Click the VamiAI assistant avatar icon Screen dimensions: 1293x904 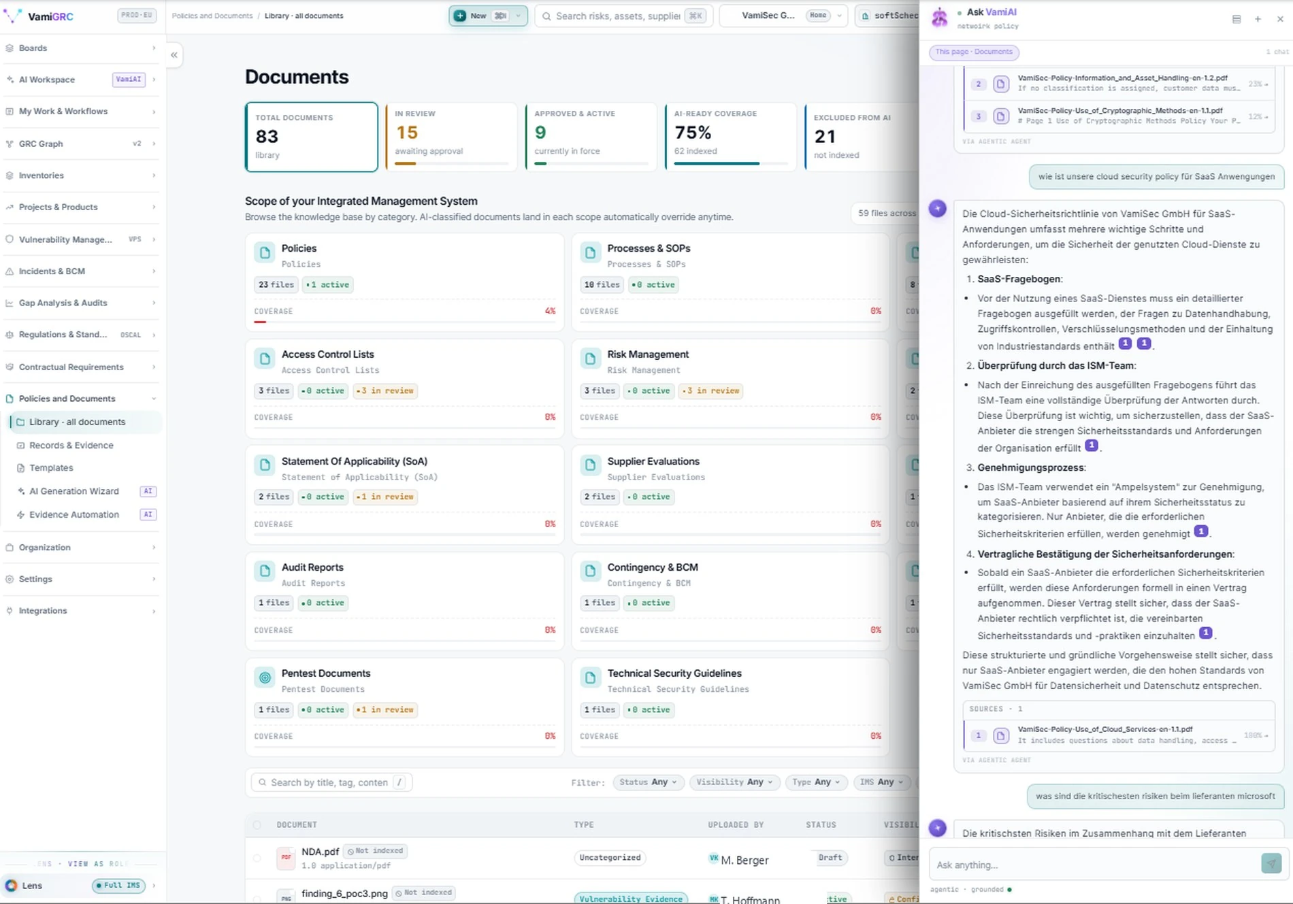(x=940, y=18)
